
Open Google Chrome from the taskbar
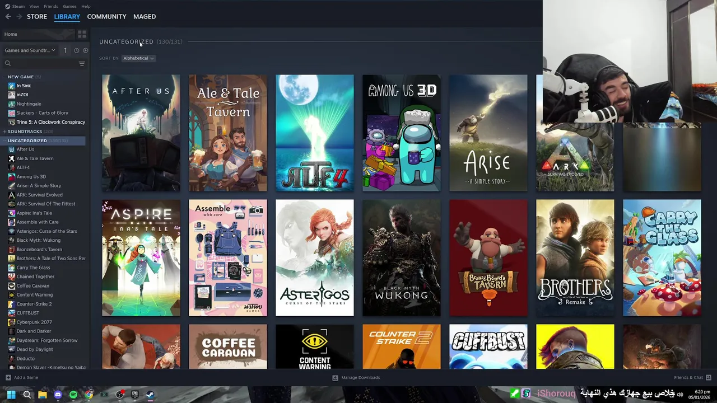coord(89,395)
